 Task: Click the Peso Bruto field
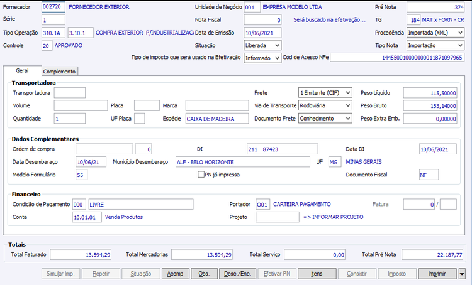click(430, 105)
